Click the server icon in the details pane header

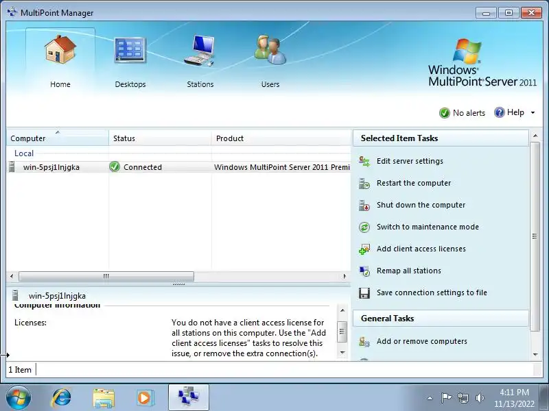(x=15, y=295)
